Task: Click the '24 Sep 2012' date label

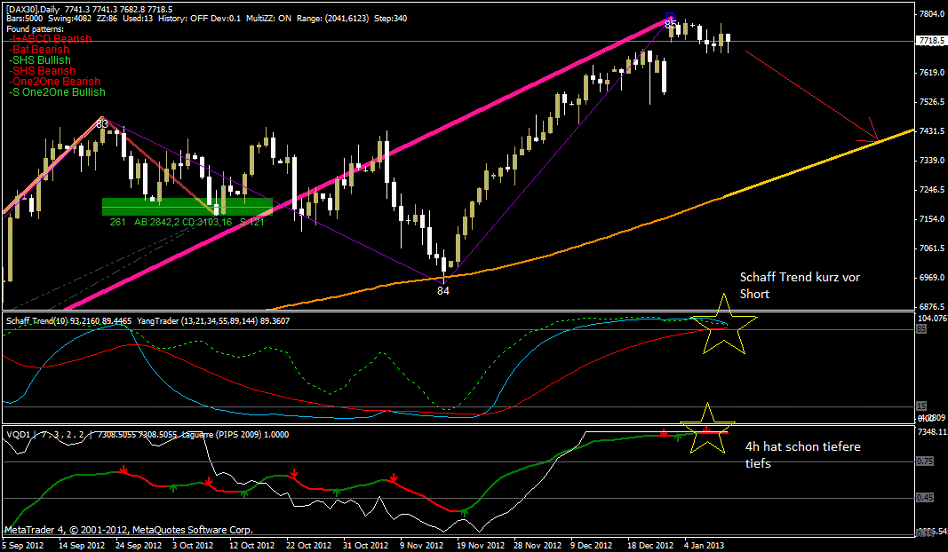Action: click(x=138, y=546)
